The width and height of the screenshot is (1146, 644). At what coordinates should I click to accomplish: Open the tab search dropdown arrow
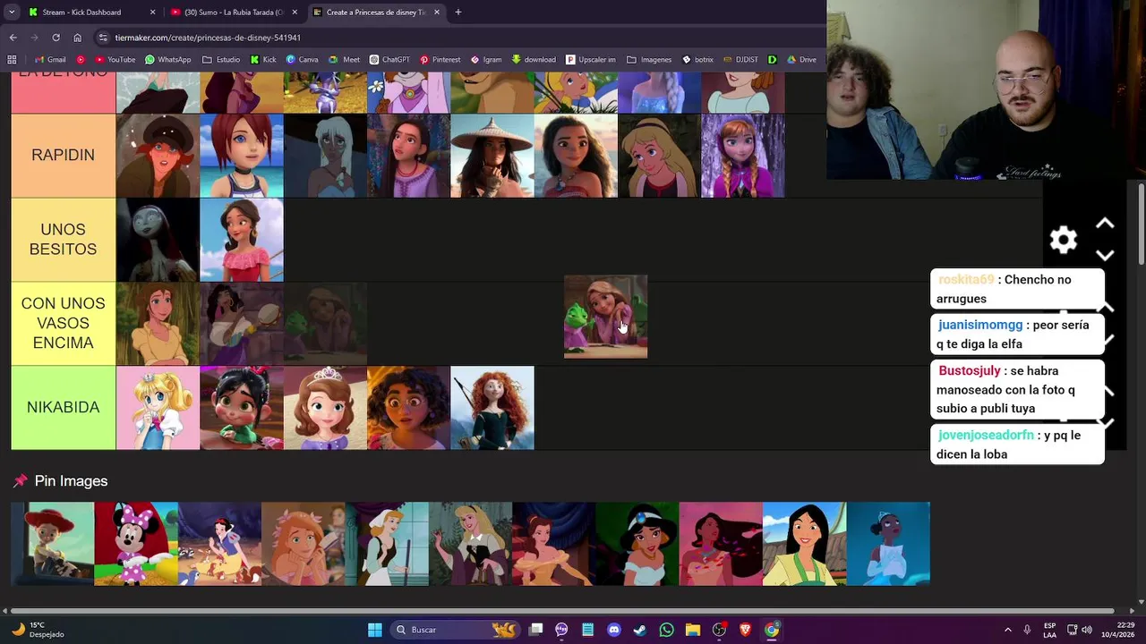tap(11, 13)
